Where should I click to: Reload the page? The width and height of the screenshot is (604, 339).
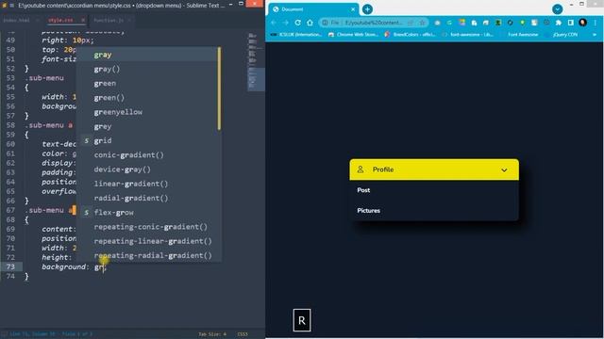(298, 23)
